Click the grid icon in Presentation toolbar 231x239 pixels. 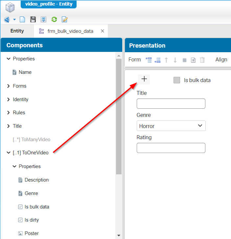pos(185,60)
